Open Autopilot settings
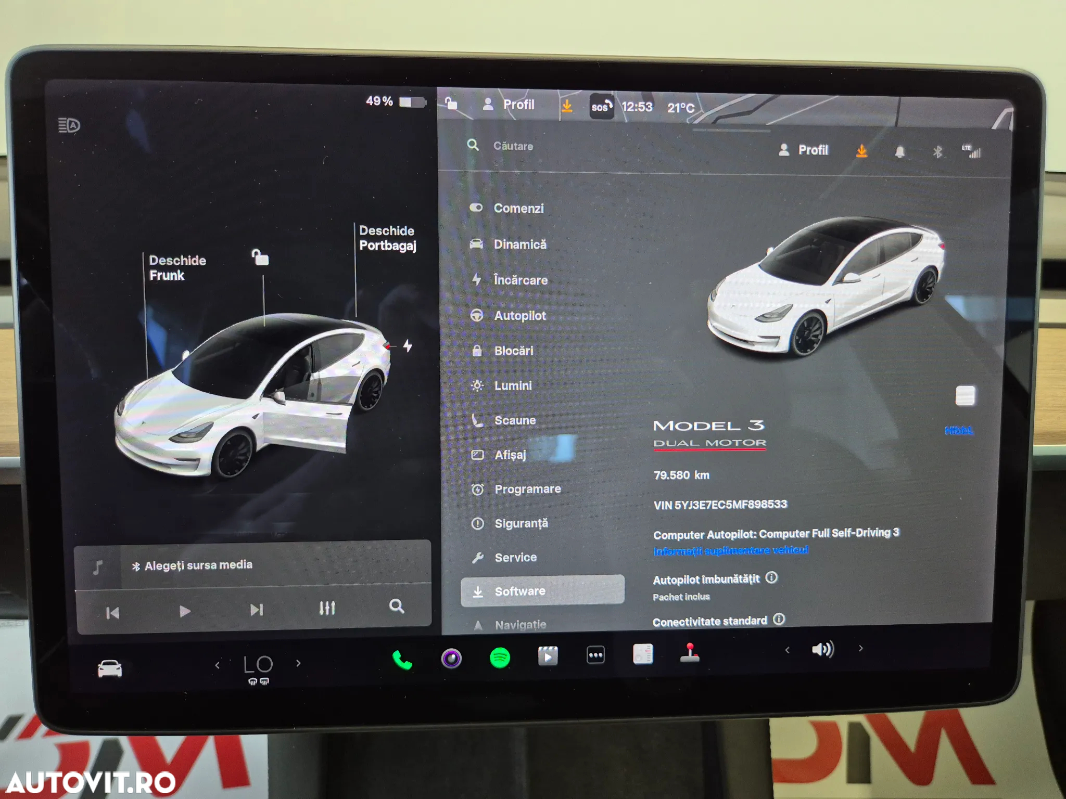1066x799 pixels. (508, 315)
